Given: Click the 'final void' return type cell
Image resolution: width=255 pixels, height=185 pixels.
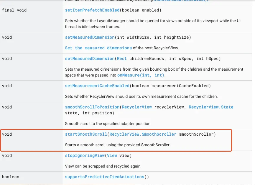Looking at the screenshot, I should [x=14, y=10].
